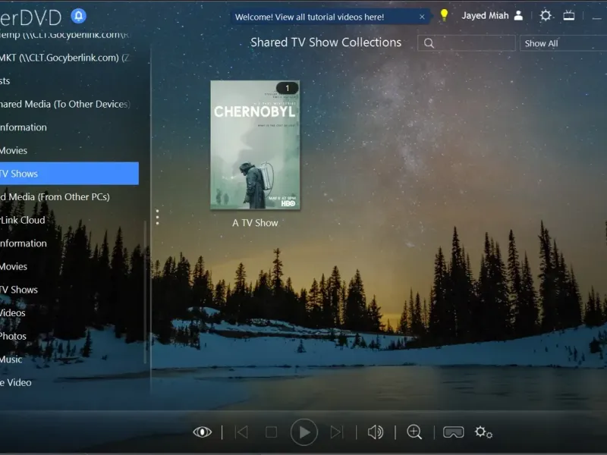Select Information under CyberLink Cloud

[x=24, y=243]
